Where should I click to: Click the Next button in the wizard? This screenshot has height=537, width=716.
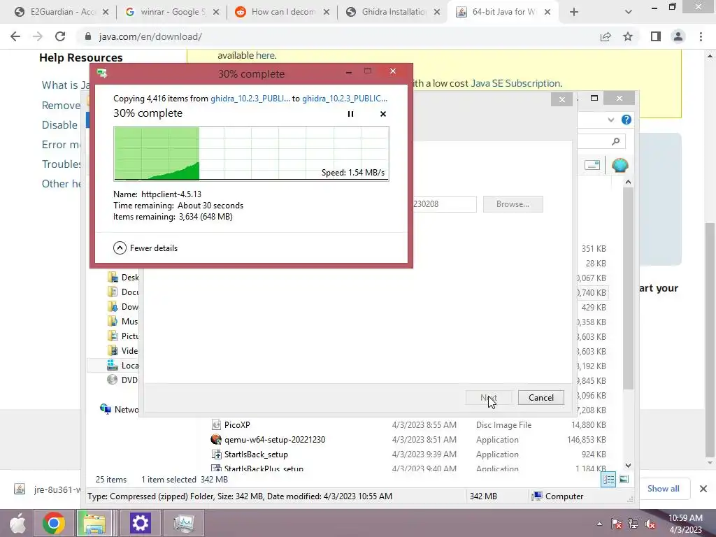click(x=489, y=398)
